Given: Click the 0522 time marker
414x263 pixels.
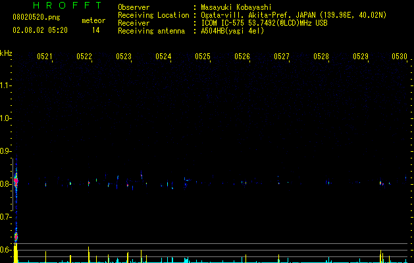Looking at the screenshot, I should coord(84,57).
